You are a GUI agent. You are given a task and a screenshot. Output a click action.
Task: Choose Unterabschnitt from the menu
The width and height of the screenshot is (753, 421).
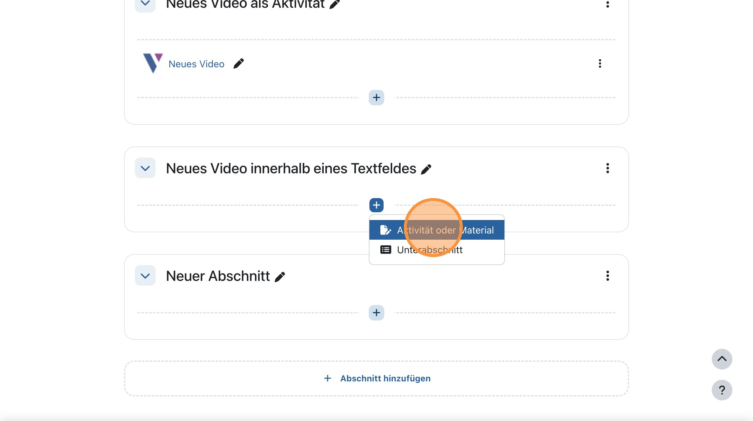(x=430, y=250)
